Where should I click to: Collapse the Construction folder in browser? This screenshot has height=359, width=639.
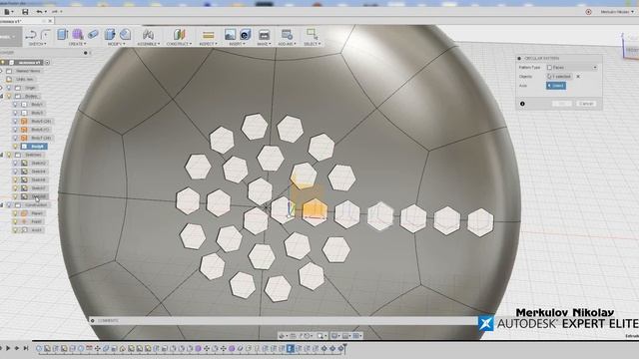tap(2, 205)
